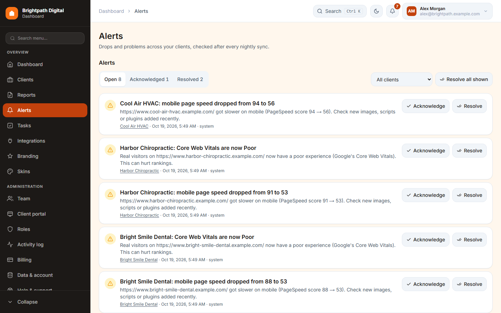Click Resolve all shown button
The height and width of the screenshot is (313, 501).
[464, 79]
